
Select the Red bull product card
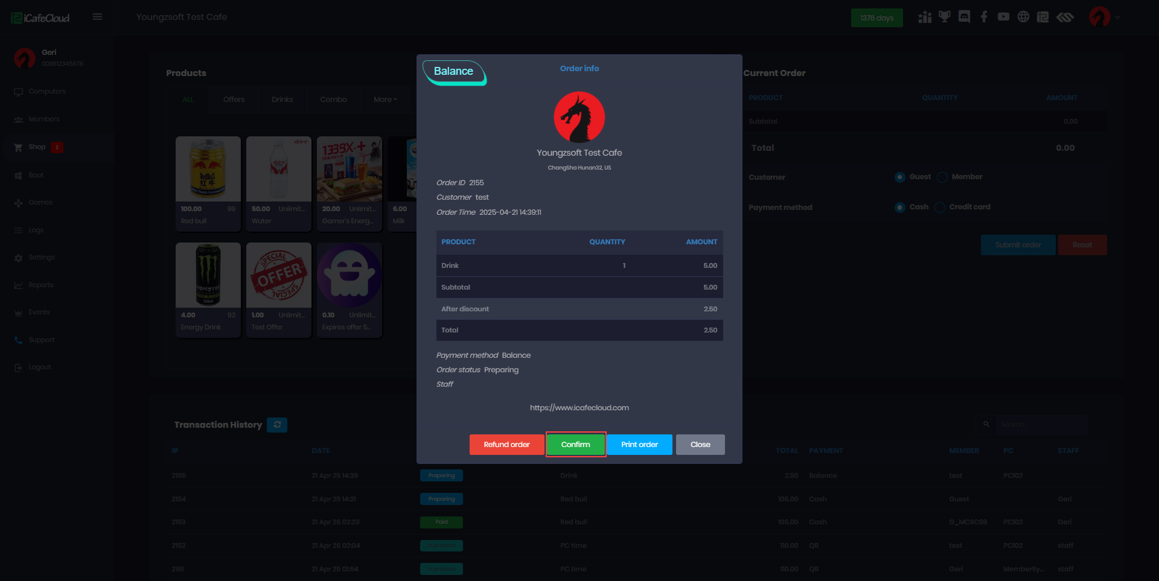(208, 184)
